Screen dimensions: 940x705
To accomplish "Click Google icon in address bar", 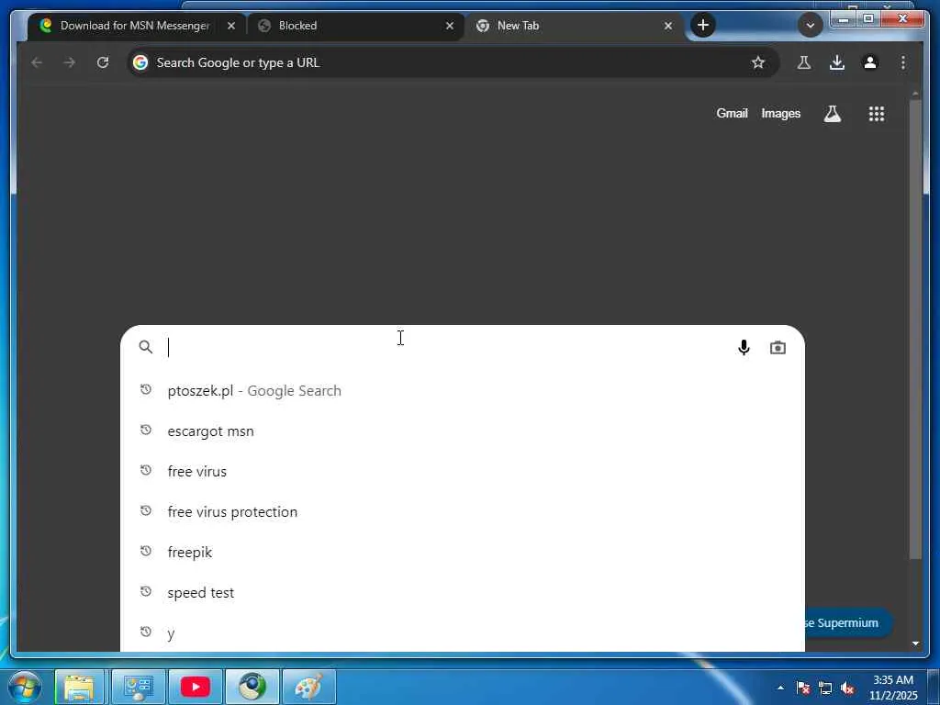I will coord(140,62).
